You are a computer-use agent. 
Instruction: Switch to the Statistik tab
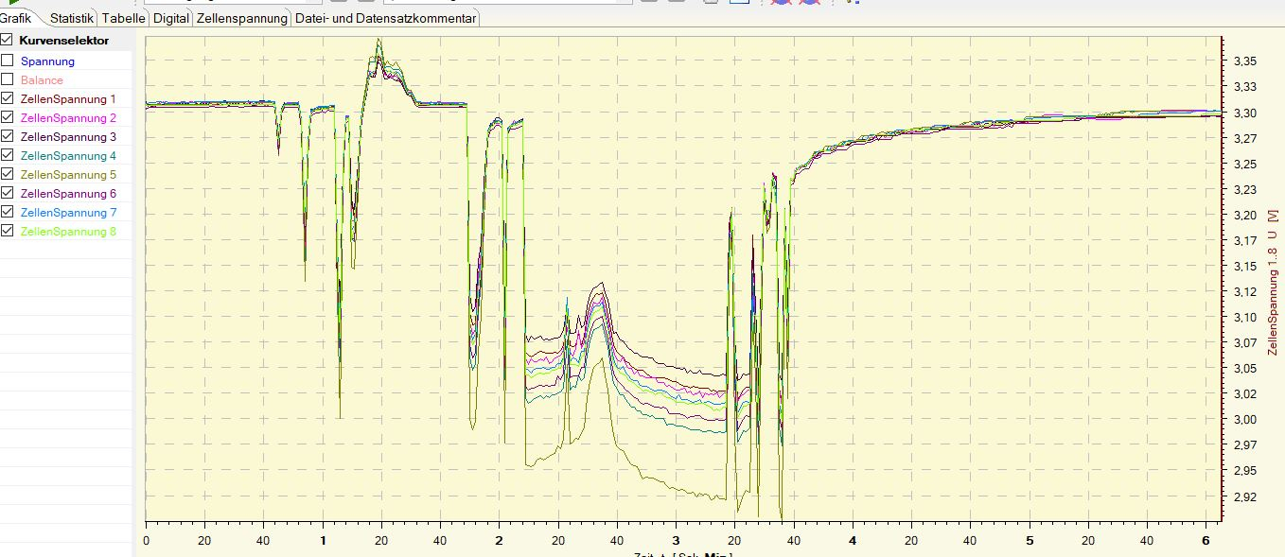click(x=72, y=18)
